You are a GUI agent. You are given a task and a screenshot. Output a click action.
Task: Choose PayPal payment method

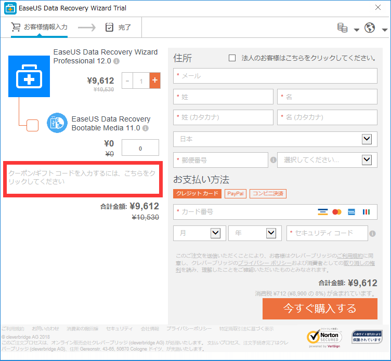(236, 194)
